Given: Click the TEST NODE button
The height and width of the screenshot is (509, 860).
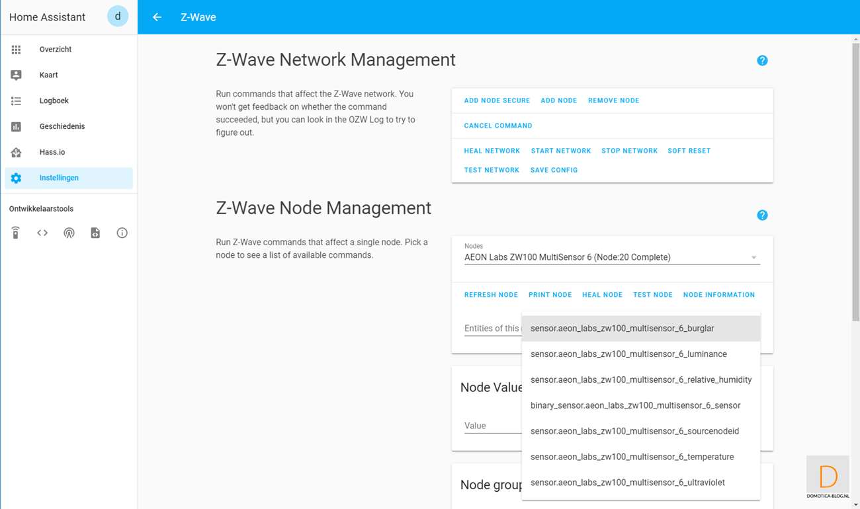Looking at the screenshot, I should point(653,295).
